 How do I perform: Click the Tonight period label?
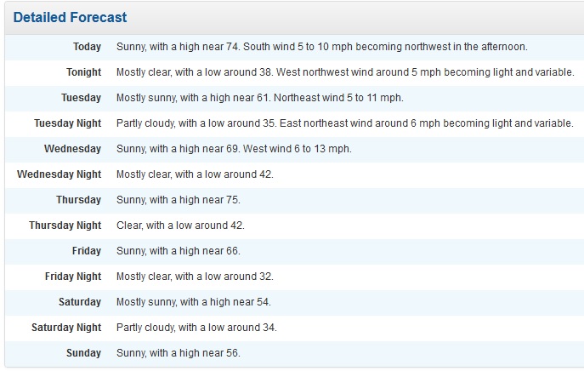pyautogui.click(x=83, y=72)
